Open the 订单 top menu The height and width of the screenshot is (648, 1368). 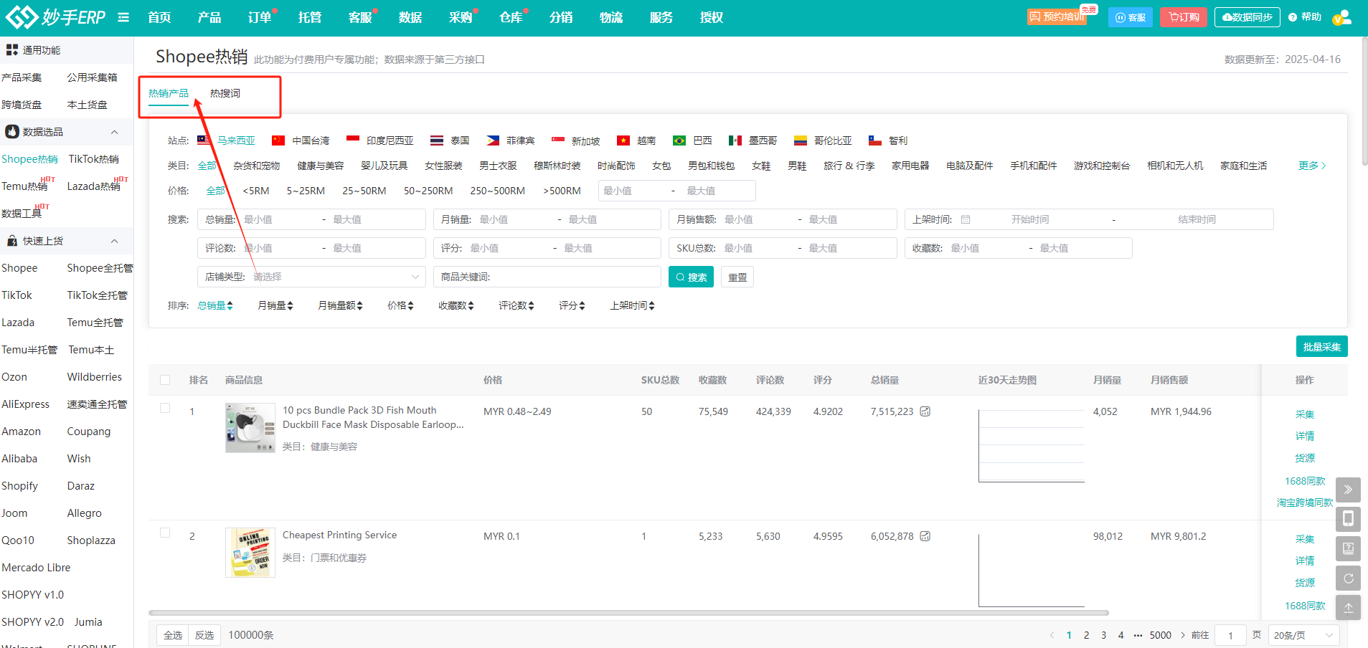[260, 17]
